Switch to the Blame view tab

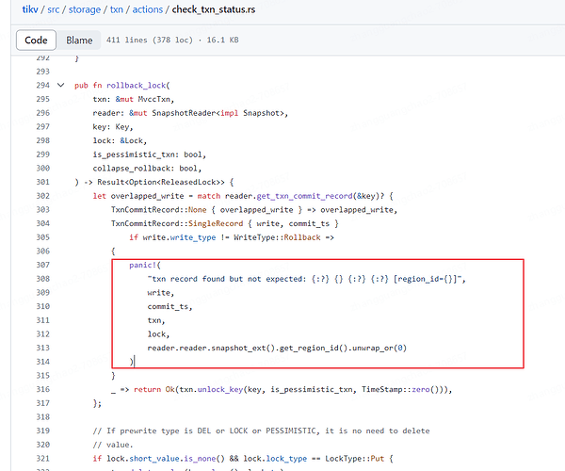79,40
